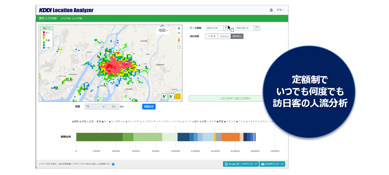The image size is (389, 175).
Task: Click the 期間全体 row label
Action: (66, 136)
